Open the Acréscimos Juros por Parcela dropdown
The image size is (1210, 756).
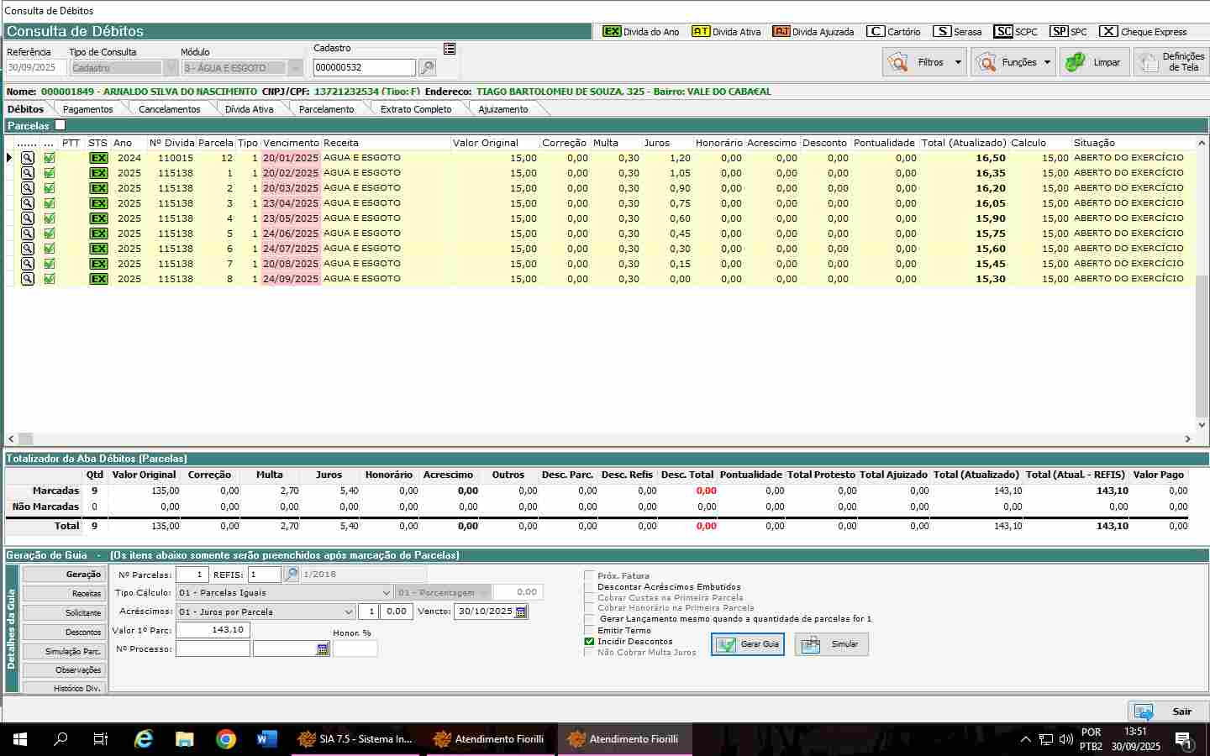pos(348,612)
